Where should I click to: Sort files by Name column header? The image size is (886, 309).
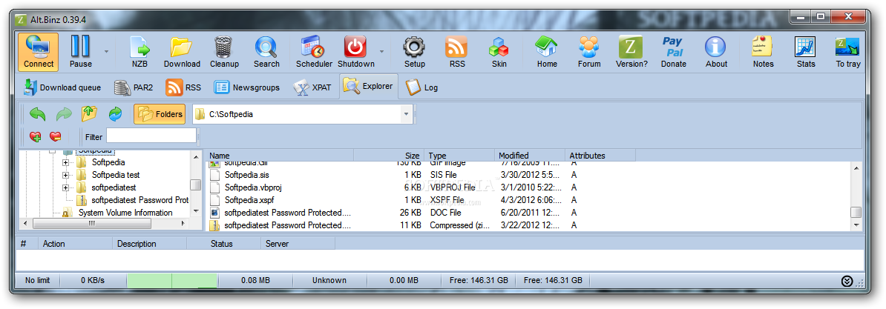pyautogui.click(x=280, y=155)
